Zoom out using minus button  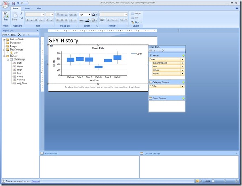213,181
